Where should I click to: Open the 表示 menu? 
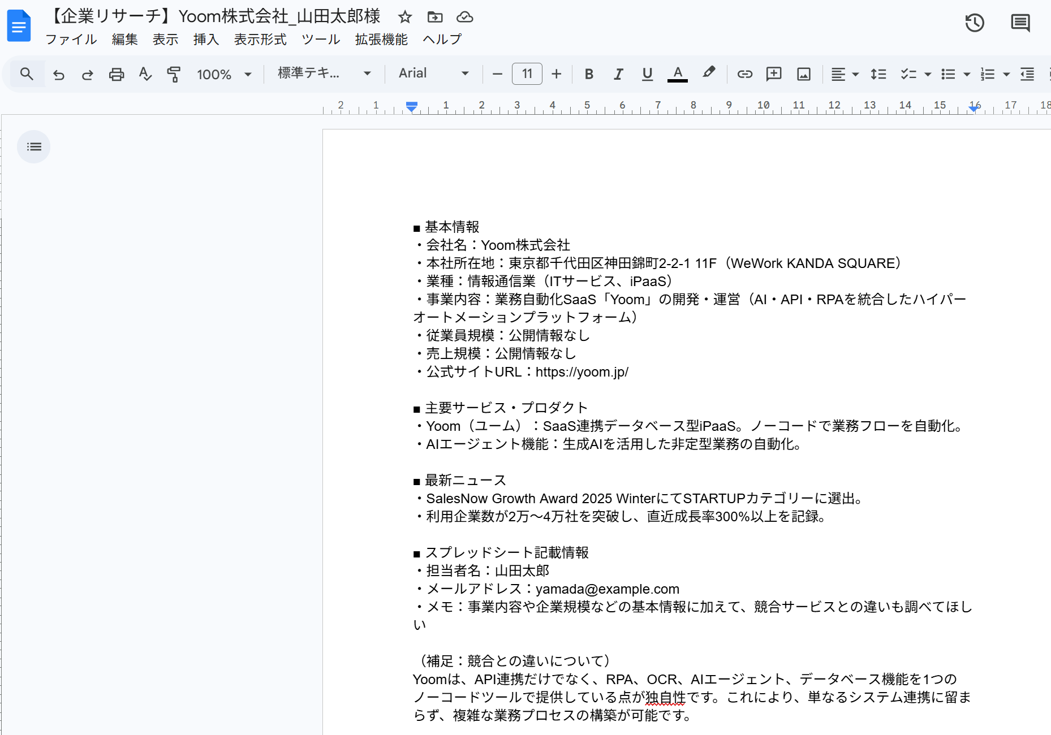click(x=166, y=40)
